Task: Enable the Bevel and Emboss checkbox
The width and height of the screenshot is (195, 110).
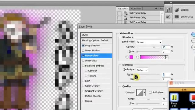Action: (x=83, y=66)
